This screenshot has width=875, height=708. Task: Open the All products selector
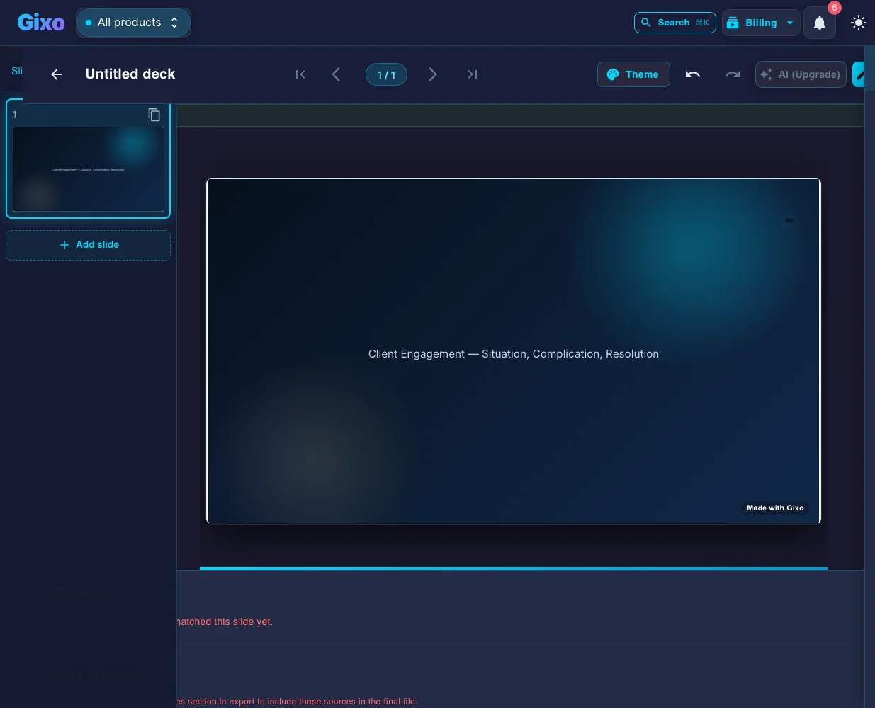coord(133,23)
